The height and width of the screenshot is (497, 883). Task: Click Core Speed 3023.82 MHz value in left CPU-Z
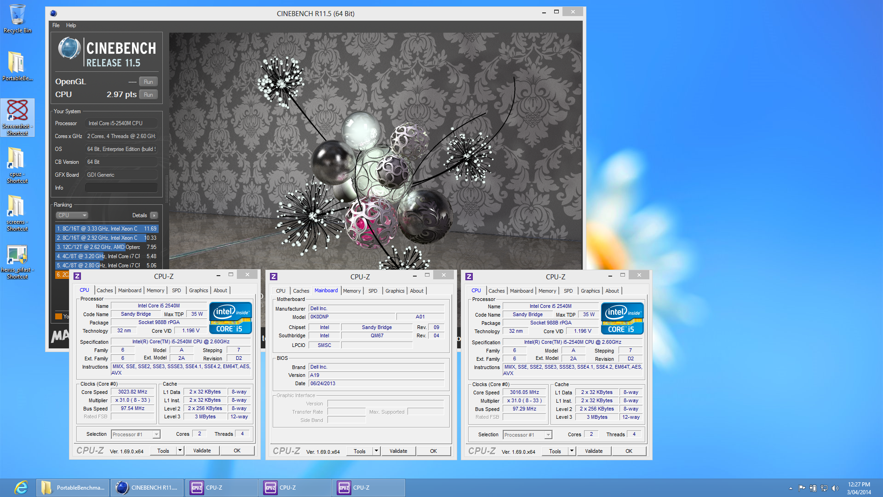(132, 392)
